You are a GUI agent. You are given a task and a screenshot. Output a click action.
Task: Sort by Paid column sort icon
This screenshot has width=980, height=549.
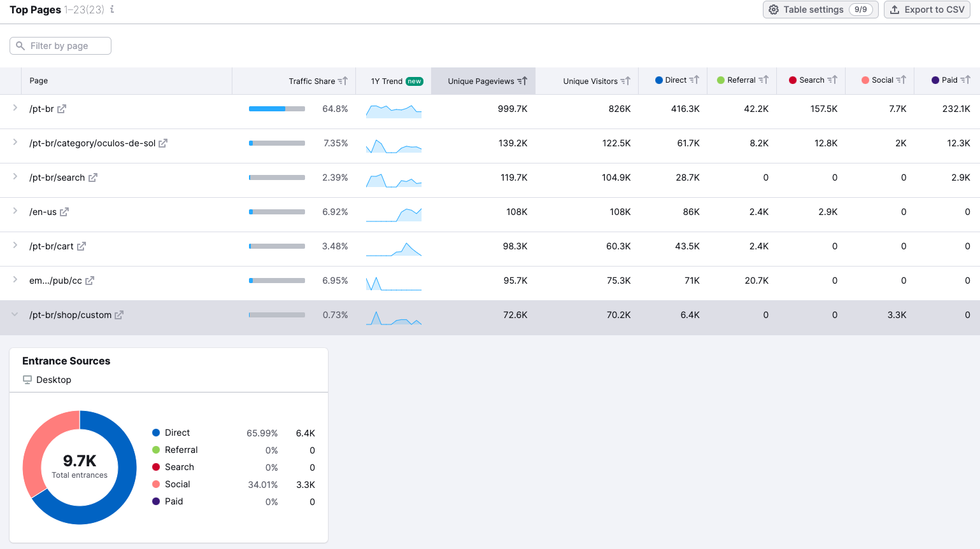[965, 80]
